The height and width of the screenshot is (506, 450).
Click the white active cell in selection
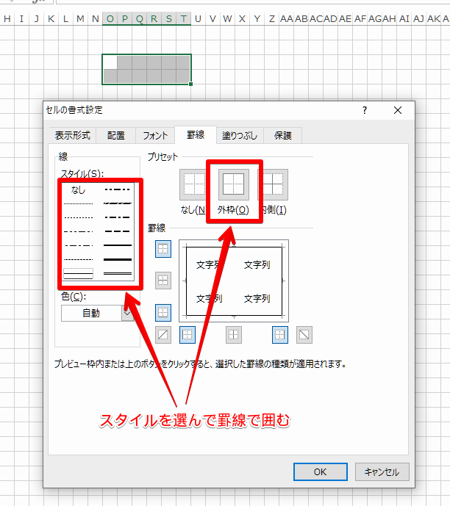pyautogui.click(x=110, y=62)
